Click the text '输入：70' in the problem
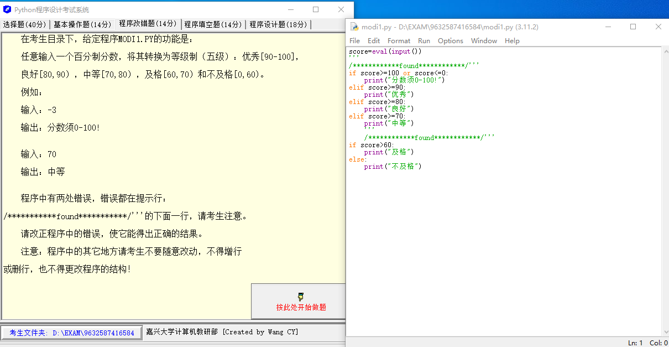Viewport: 669px width, 347px height. tap(39, 154)
